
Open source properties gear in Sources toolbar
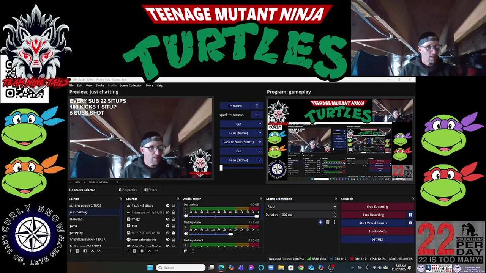point(142,251)
